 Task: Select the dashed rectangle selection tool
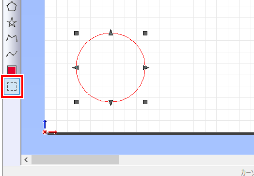(12, 86)
